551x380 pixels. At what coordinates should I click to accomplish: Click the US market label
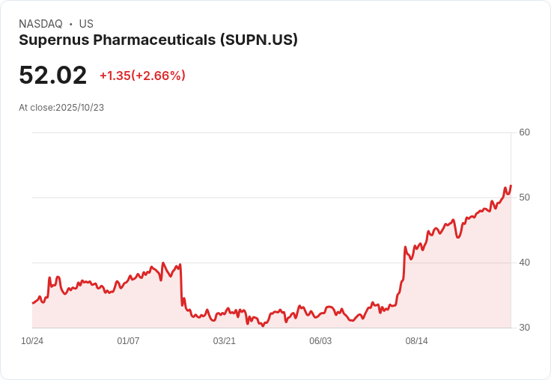coord(86,24)
